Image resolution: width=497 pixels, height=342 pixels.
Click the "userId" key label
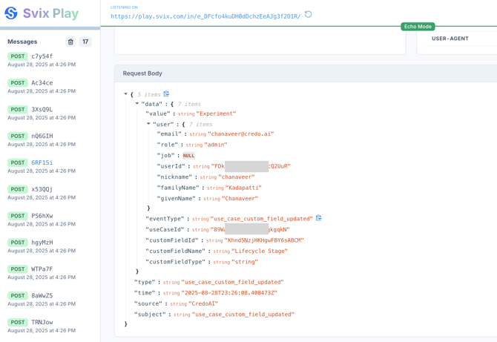[x=171, y=166]
